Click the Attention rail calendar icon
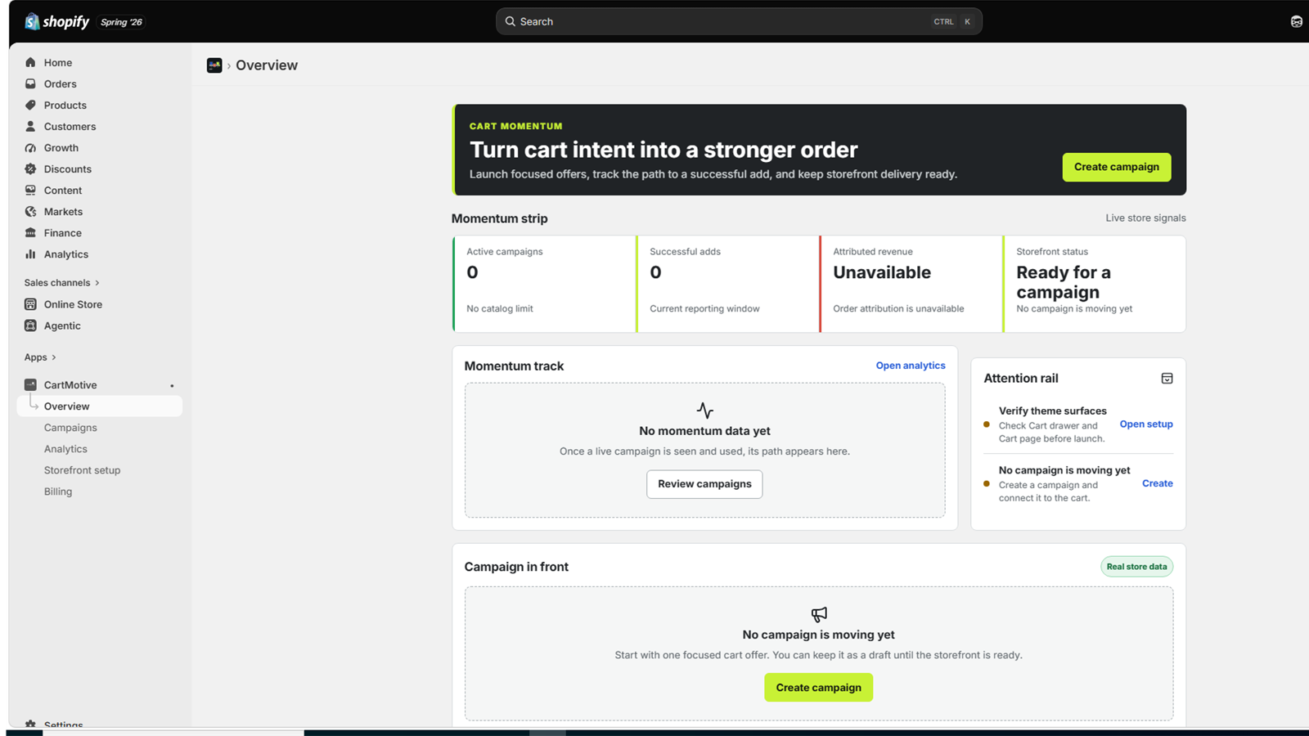 1167,378
